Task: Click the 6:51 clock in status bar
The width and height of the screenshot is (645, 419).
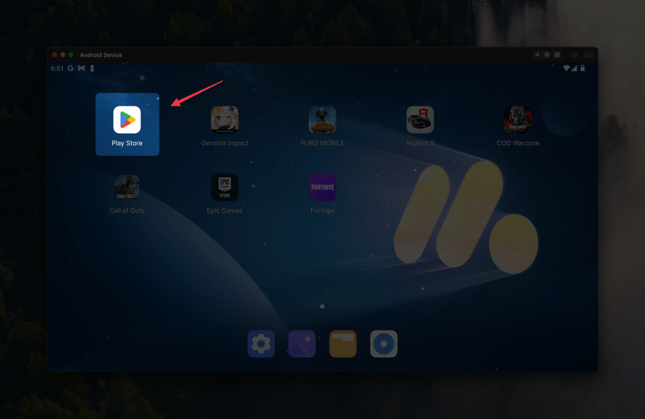Action: click(57, 68)
